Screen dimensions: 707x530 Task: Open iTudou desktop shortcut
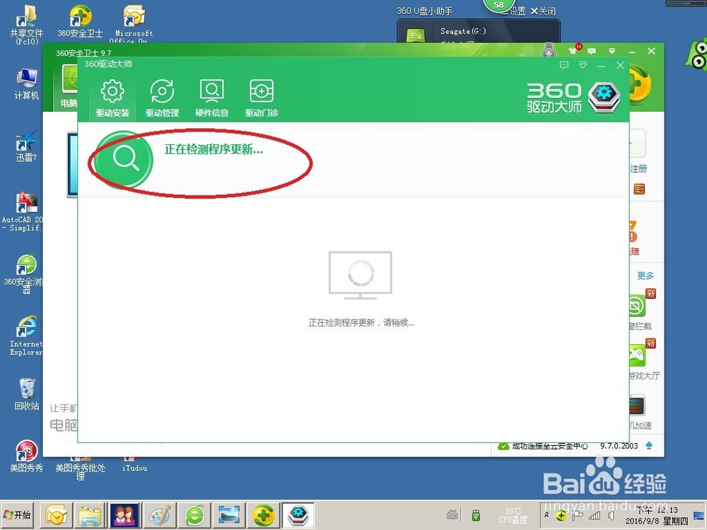point(134,464)
